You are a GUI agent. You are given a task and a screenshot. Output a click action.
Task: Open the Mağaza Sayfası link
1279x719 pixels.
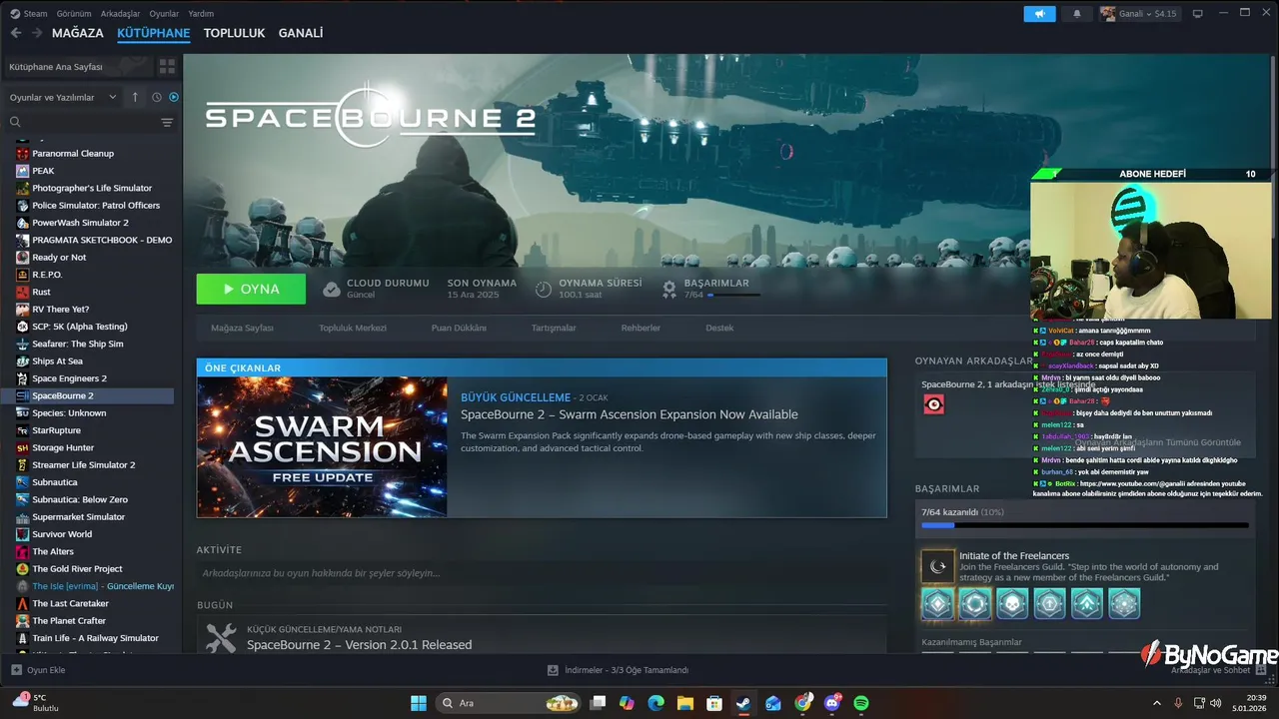(242, 328)
